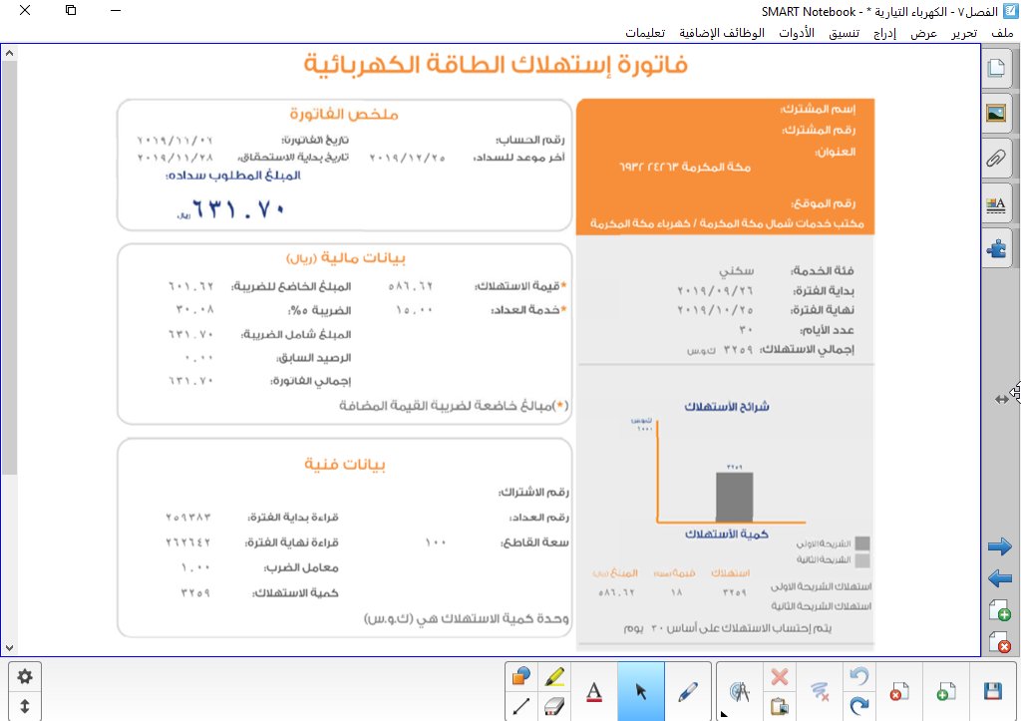This screenshot has height=721, width=1021.
Task: Select the Highlighter pen tool
Action: (x=554, y=677)
